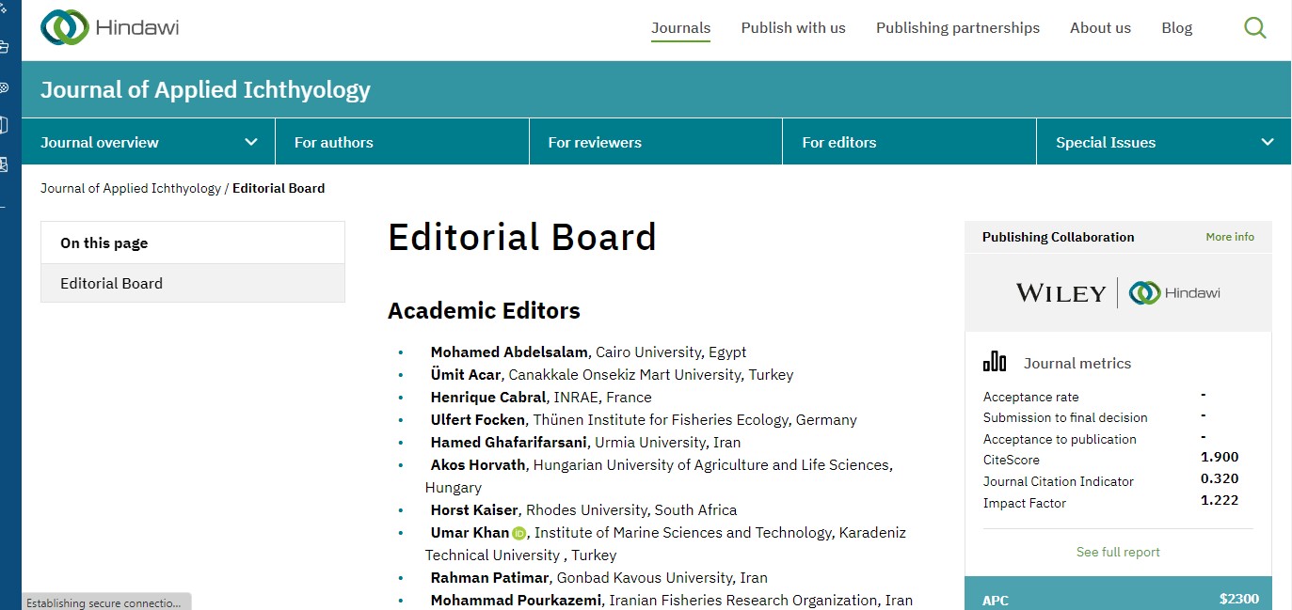Expand the Journal overview chevron
Image resolution: width=1292 pixels, height=610 pixels.
tap(251, 143)
